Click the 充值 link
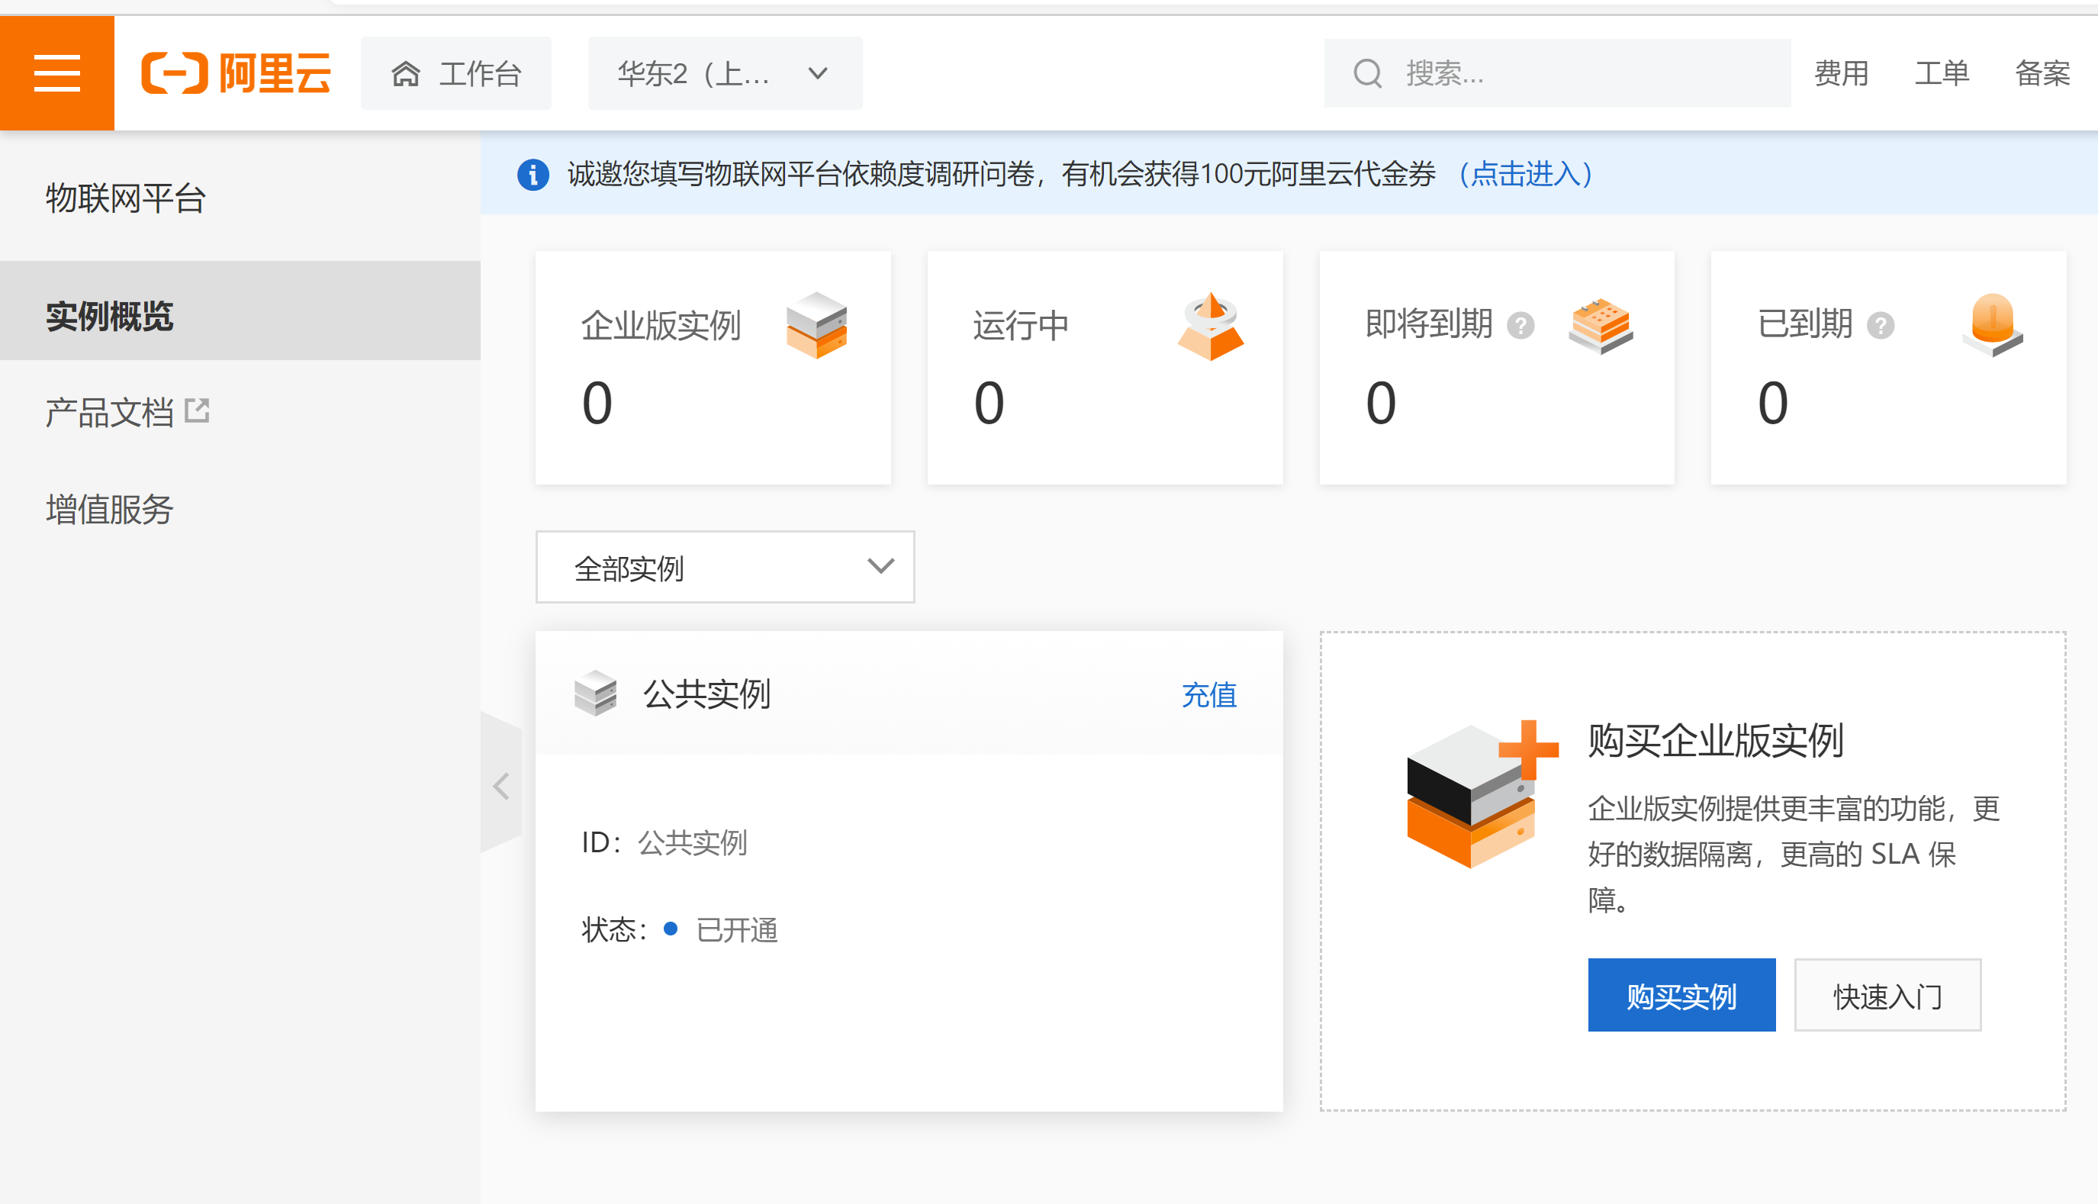Viewport: 2098px width, 1204px height. (1208, 694)
